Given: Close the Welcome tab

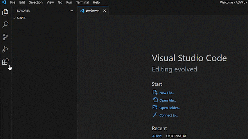Looking at the screenshot, I should coord(105,11).
